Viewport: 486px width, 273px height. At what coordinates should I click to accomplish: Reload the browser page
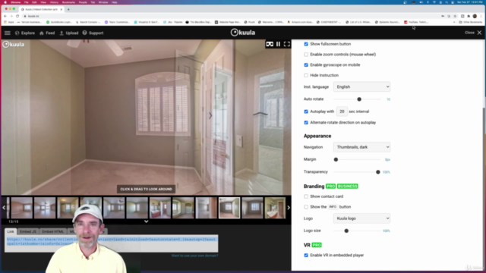[17, 16]
